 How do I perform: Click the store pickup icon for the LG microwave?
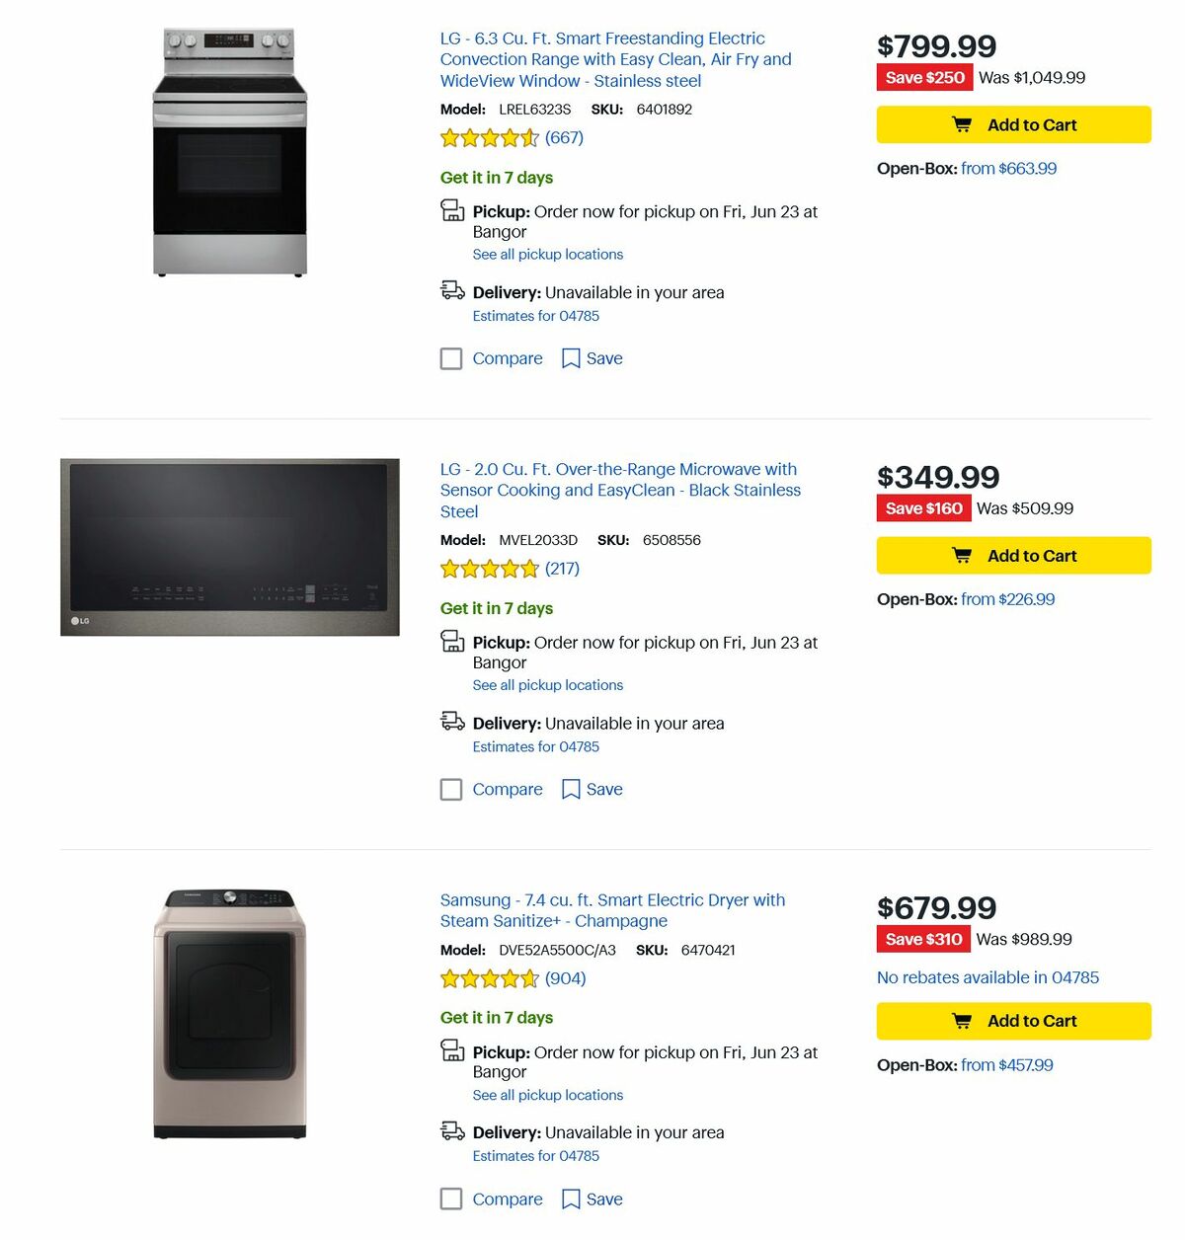point(452,642)
